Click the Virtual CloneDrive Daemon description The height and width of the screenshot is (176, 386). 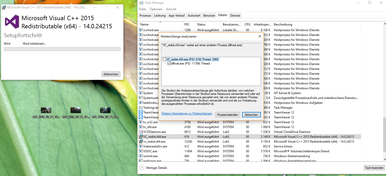(x=292, y=132)
